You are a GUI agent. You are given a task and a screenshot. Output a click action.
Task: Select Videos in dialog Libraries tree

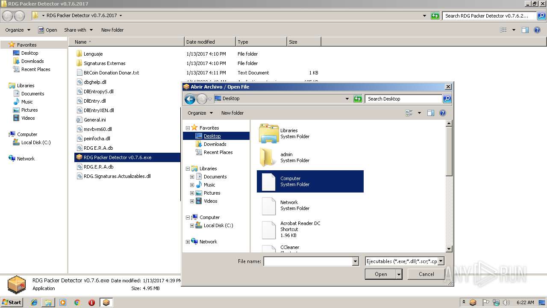206,201
